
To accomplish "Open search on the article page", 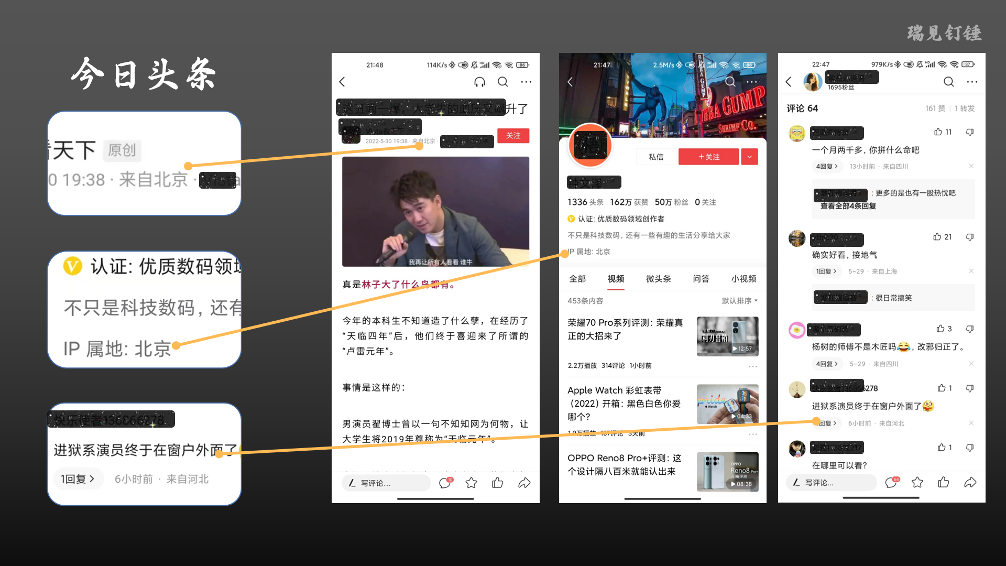I will [x=502, y=82].
